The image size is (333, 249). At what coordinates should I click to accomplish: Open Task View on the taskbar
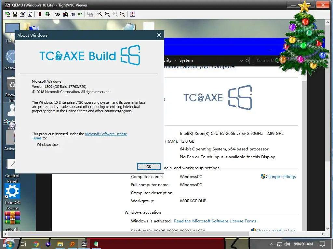click(23, 244)
